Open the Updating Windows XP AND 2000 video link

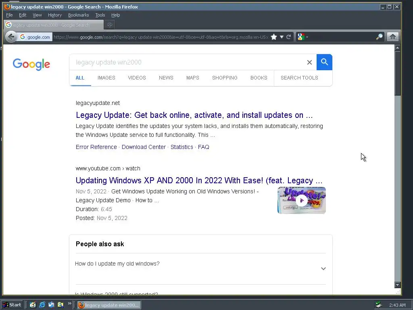[x=199, y=180]
